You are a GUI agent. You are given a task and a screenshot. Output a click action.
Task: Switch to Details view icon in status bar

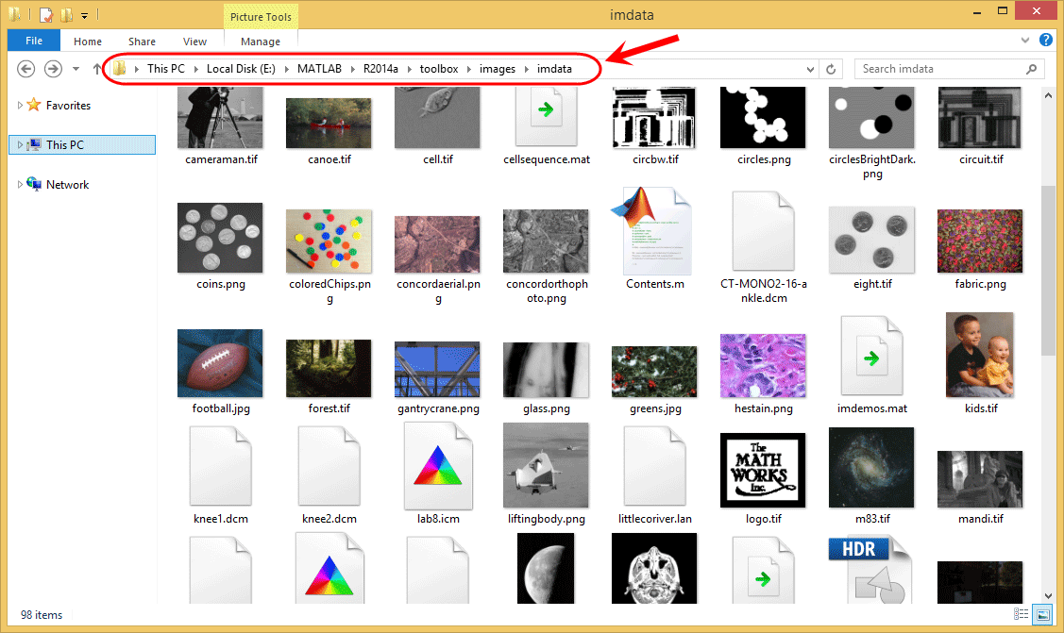[x=1021, y=614]
